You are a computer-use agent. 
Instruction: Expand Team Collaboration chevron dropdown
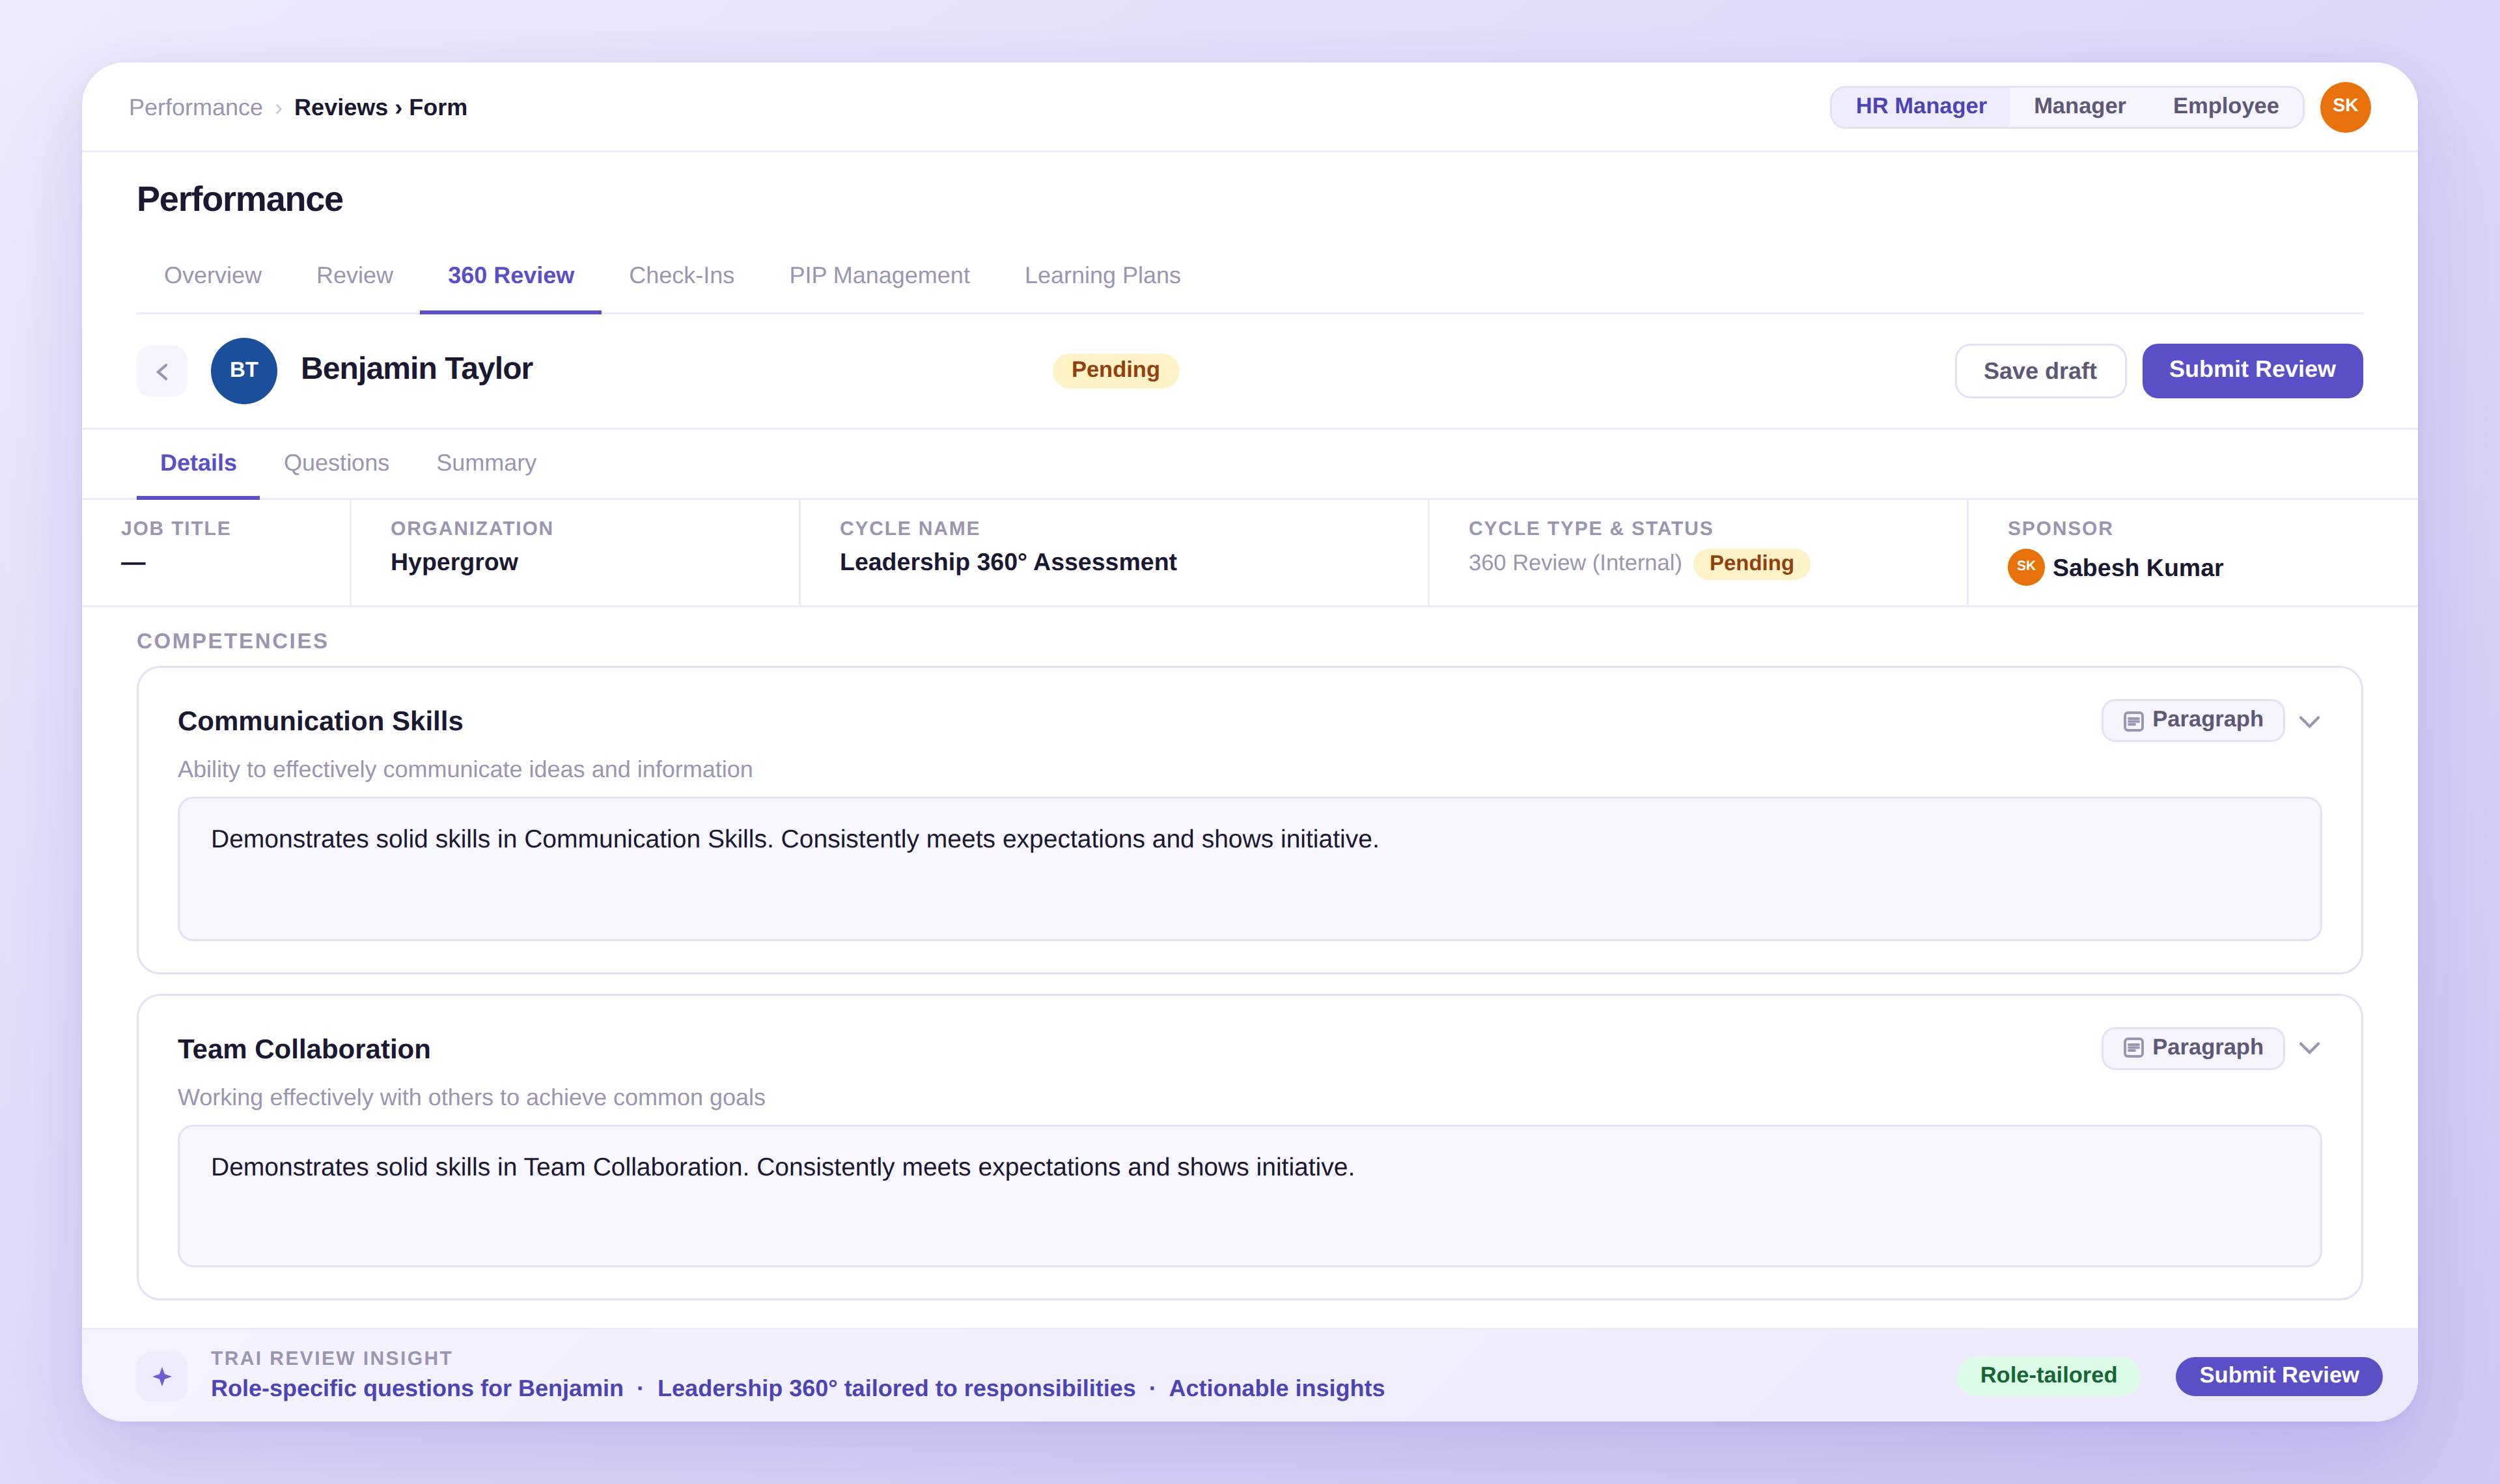click(x=2309, y=1048)
